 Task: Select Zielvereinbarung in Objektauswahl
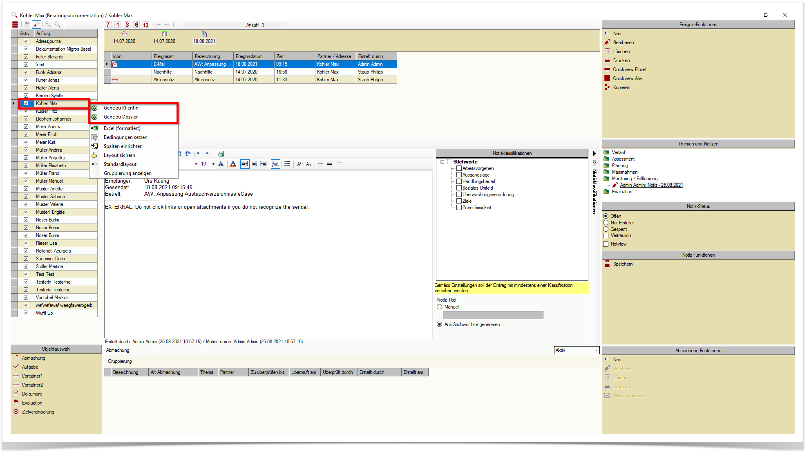[38, 412]
